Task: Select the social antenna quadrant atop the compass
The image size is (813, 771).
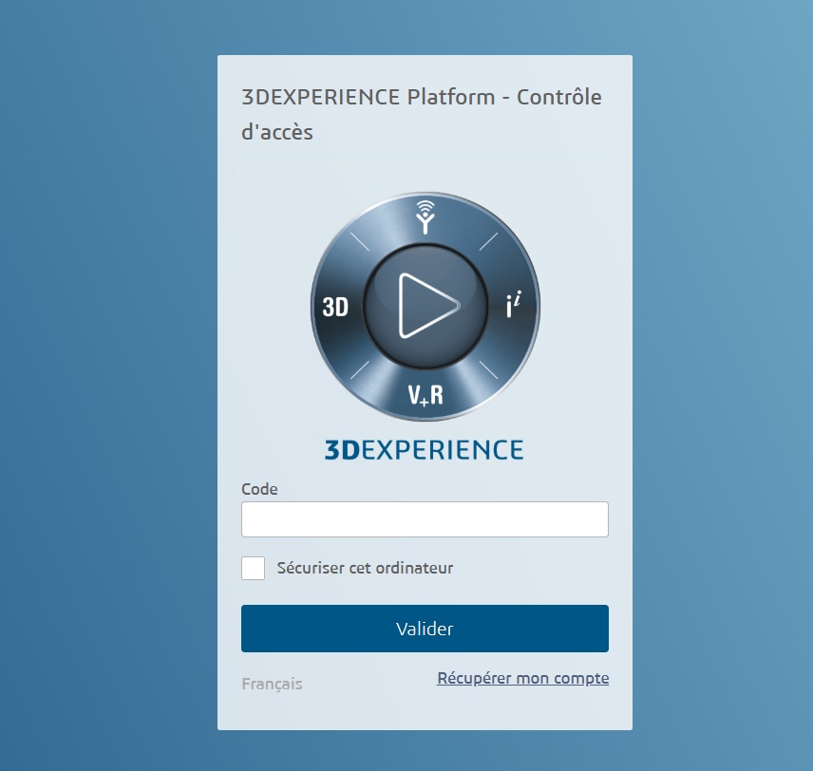Action: pos(425,216)
